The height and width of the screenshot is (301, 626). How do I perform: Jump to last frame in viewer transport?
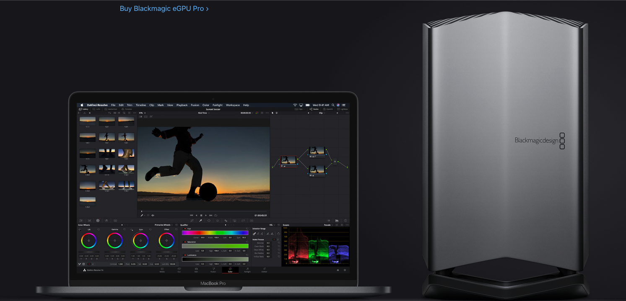(211, 215)
